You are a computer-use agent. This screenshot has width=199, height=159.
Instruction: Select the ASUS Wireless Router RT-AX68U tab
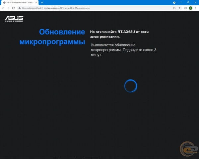(20, 3)
